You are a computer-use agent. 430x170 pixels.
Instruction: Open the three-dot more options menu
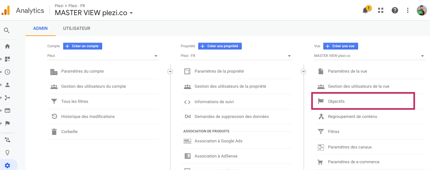(408, 10)
